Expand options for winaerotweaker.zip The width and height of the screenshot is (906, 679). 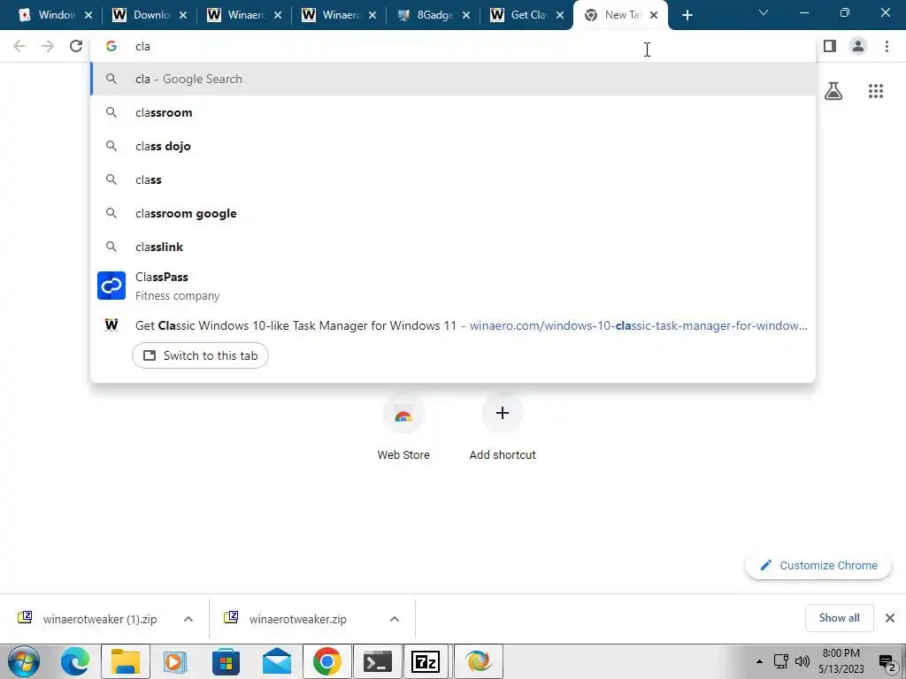pos(395,619)
